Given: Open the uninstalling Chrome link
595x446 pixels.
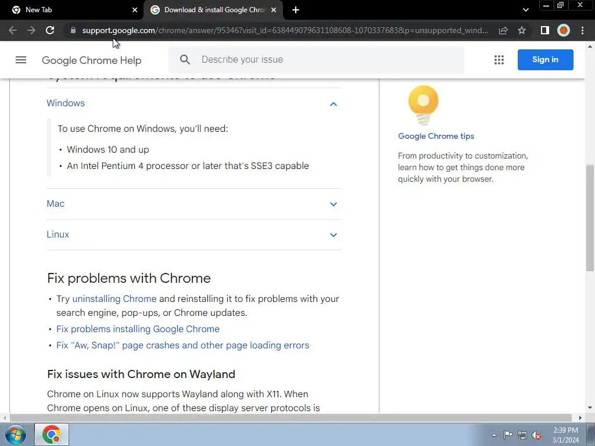Looking at the screenshot, I should pyautogui.click(x=114, y=299).
